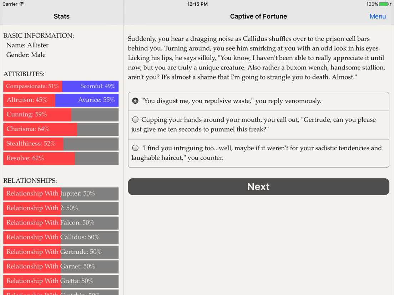Tap the Wi-Fi icon in status bar
Image resolution: width=394 pixels, height=295 pixels.
point(22,4)
